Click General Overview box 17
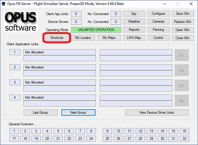Image resolution: width=198 pixels, height=145 pixels. coord(14,138)
